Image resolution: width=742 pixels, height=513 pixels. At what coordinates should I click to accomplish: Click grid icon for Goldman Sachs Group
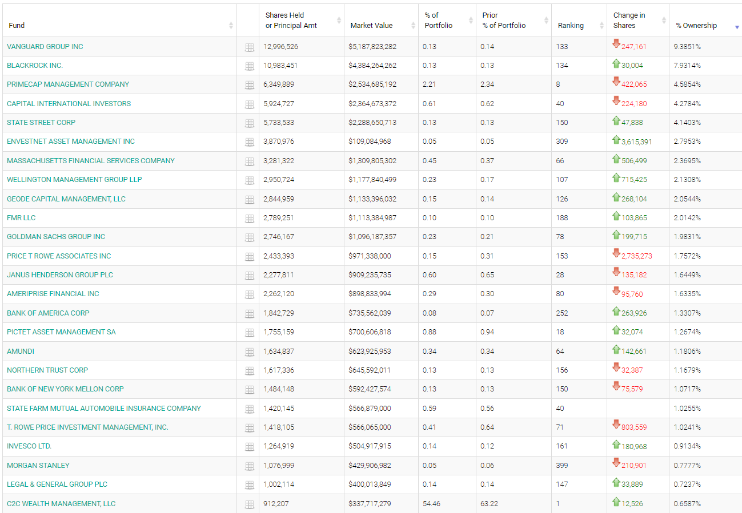click(x=249, y=237)
